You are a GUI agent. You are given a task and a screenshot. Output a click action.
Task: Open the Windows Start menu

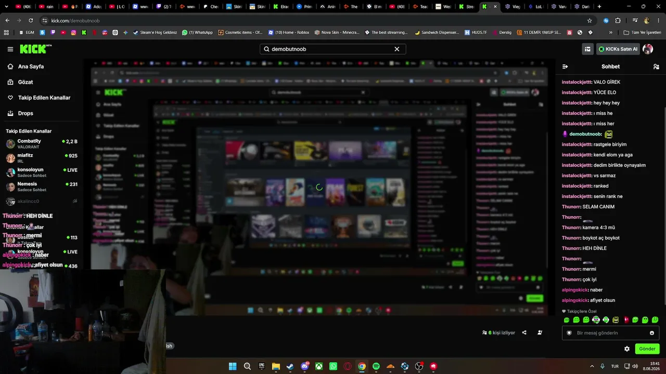[x=233, y=366]
